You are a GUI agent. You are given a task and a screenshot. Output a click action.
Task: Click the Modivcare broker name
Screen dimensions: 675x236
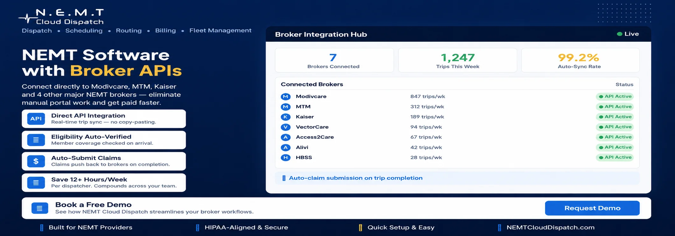pyautogui.click(x=311, y=97)
